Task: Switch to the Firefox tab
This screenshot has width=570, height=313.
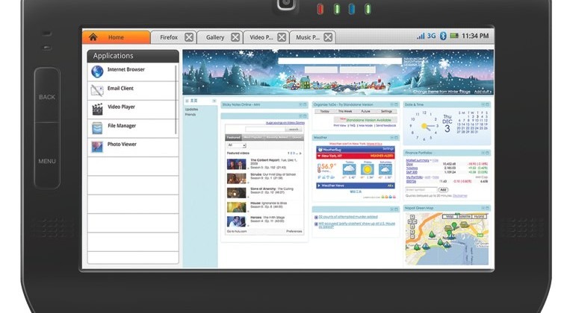Action: click(168, 37)
